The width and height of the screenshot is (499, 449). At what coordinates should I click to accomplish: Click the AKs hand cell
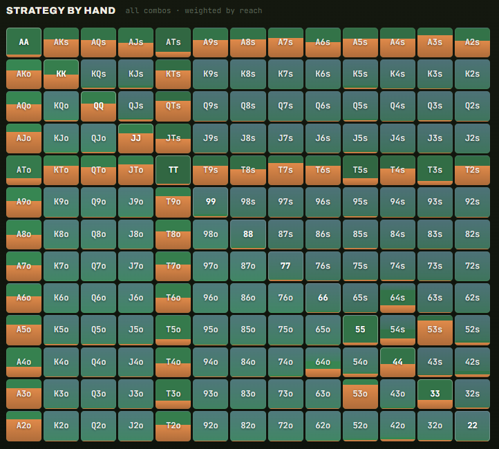[61, 42]
